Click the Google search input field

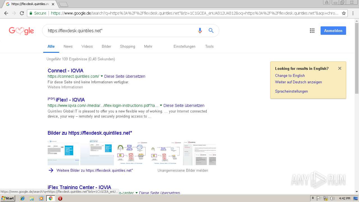click(x=121, y=31)
